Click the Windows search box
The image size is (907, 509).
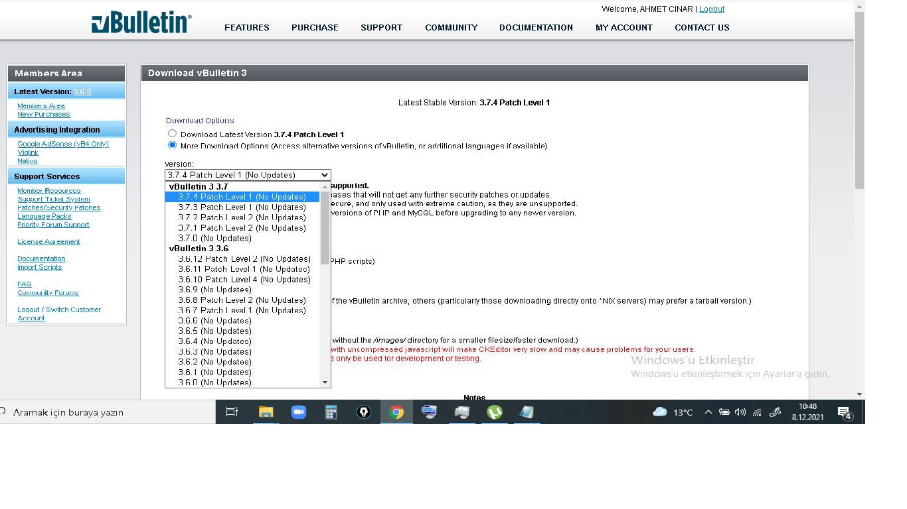(x=108, y=412)
